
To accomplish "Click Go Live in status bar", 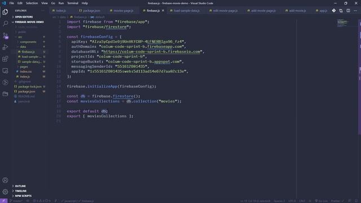I will coord(321,201).
